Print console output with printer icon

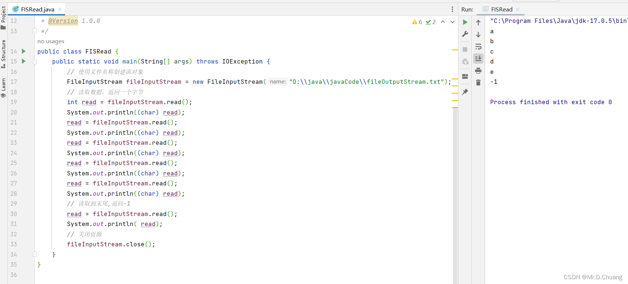478,71
